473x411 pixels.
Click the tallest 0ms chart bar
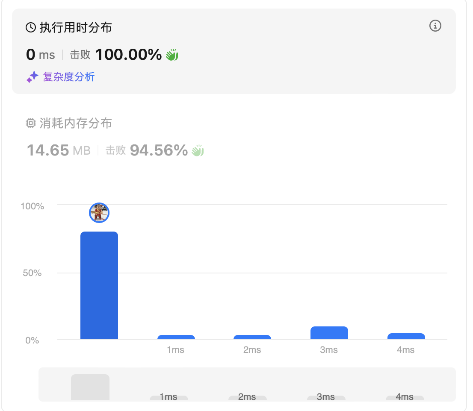click(x=99, y=285)
